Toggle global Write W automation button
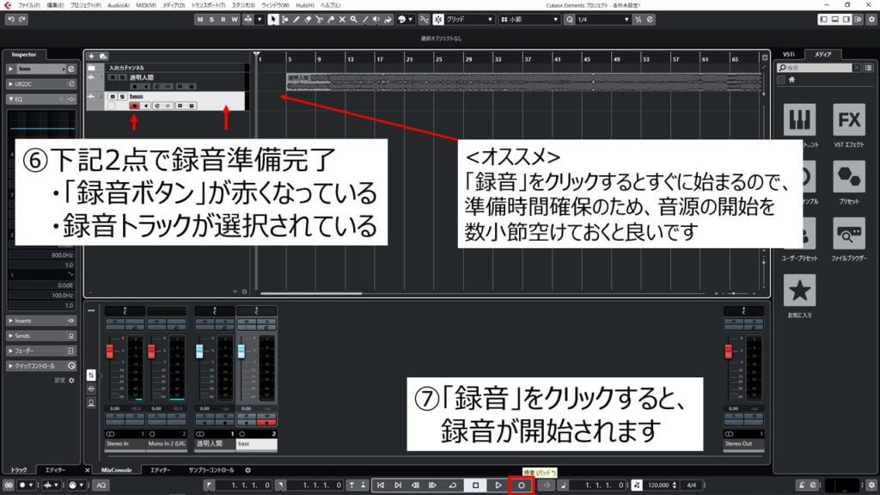 tap(235, 20)
